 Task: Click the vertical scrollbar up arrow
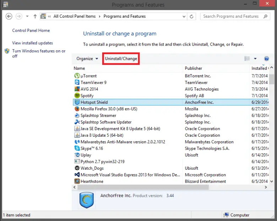point(272,68)
